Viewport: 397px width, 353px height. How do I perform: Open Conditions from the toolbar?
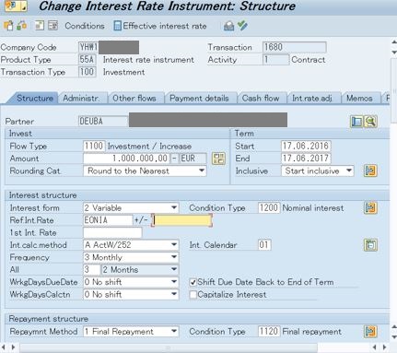[85, 26]
